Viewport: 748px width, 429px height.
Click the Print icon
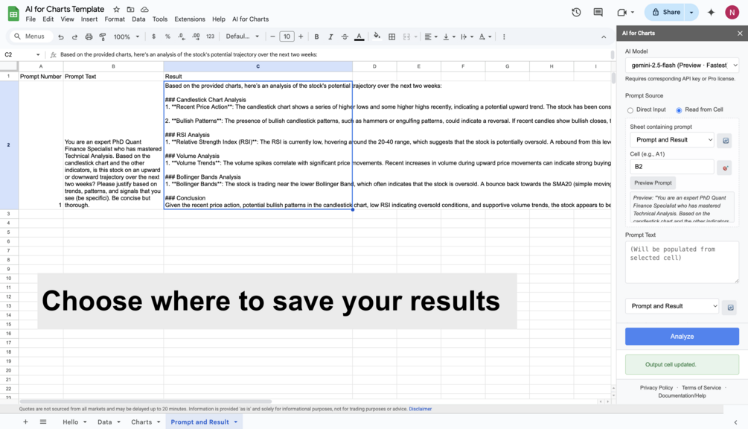click(x=89, y=36)
